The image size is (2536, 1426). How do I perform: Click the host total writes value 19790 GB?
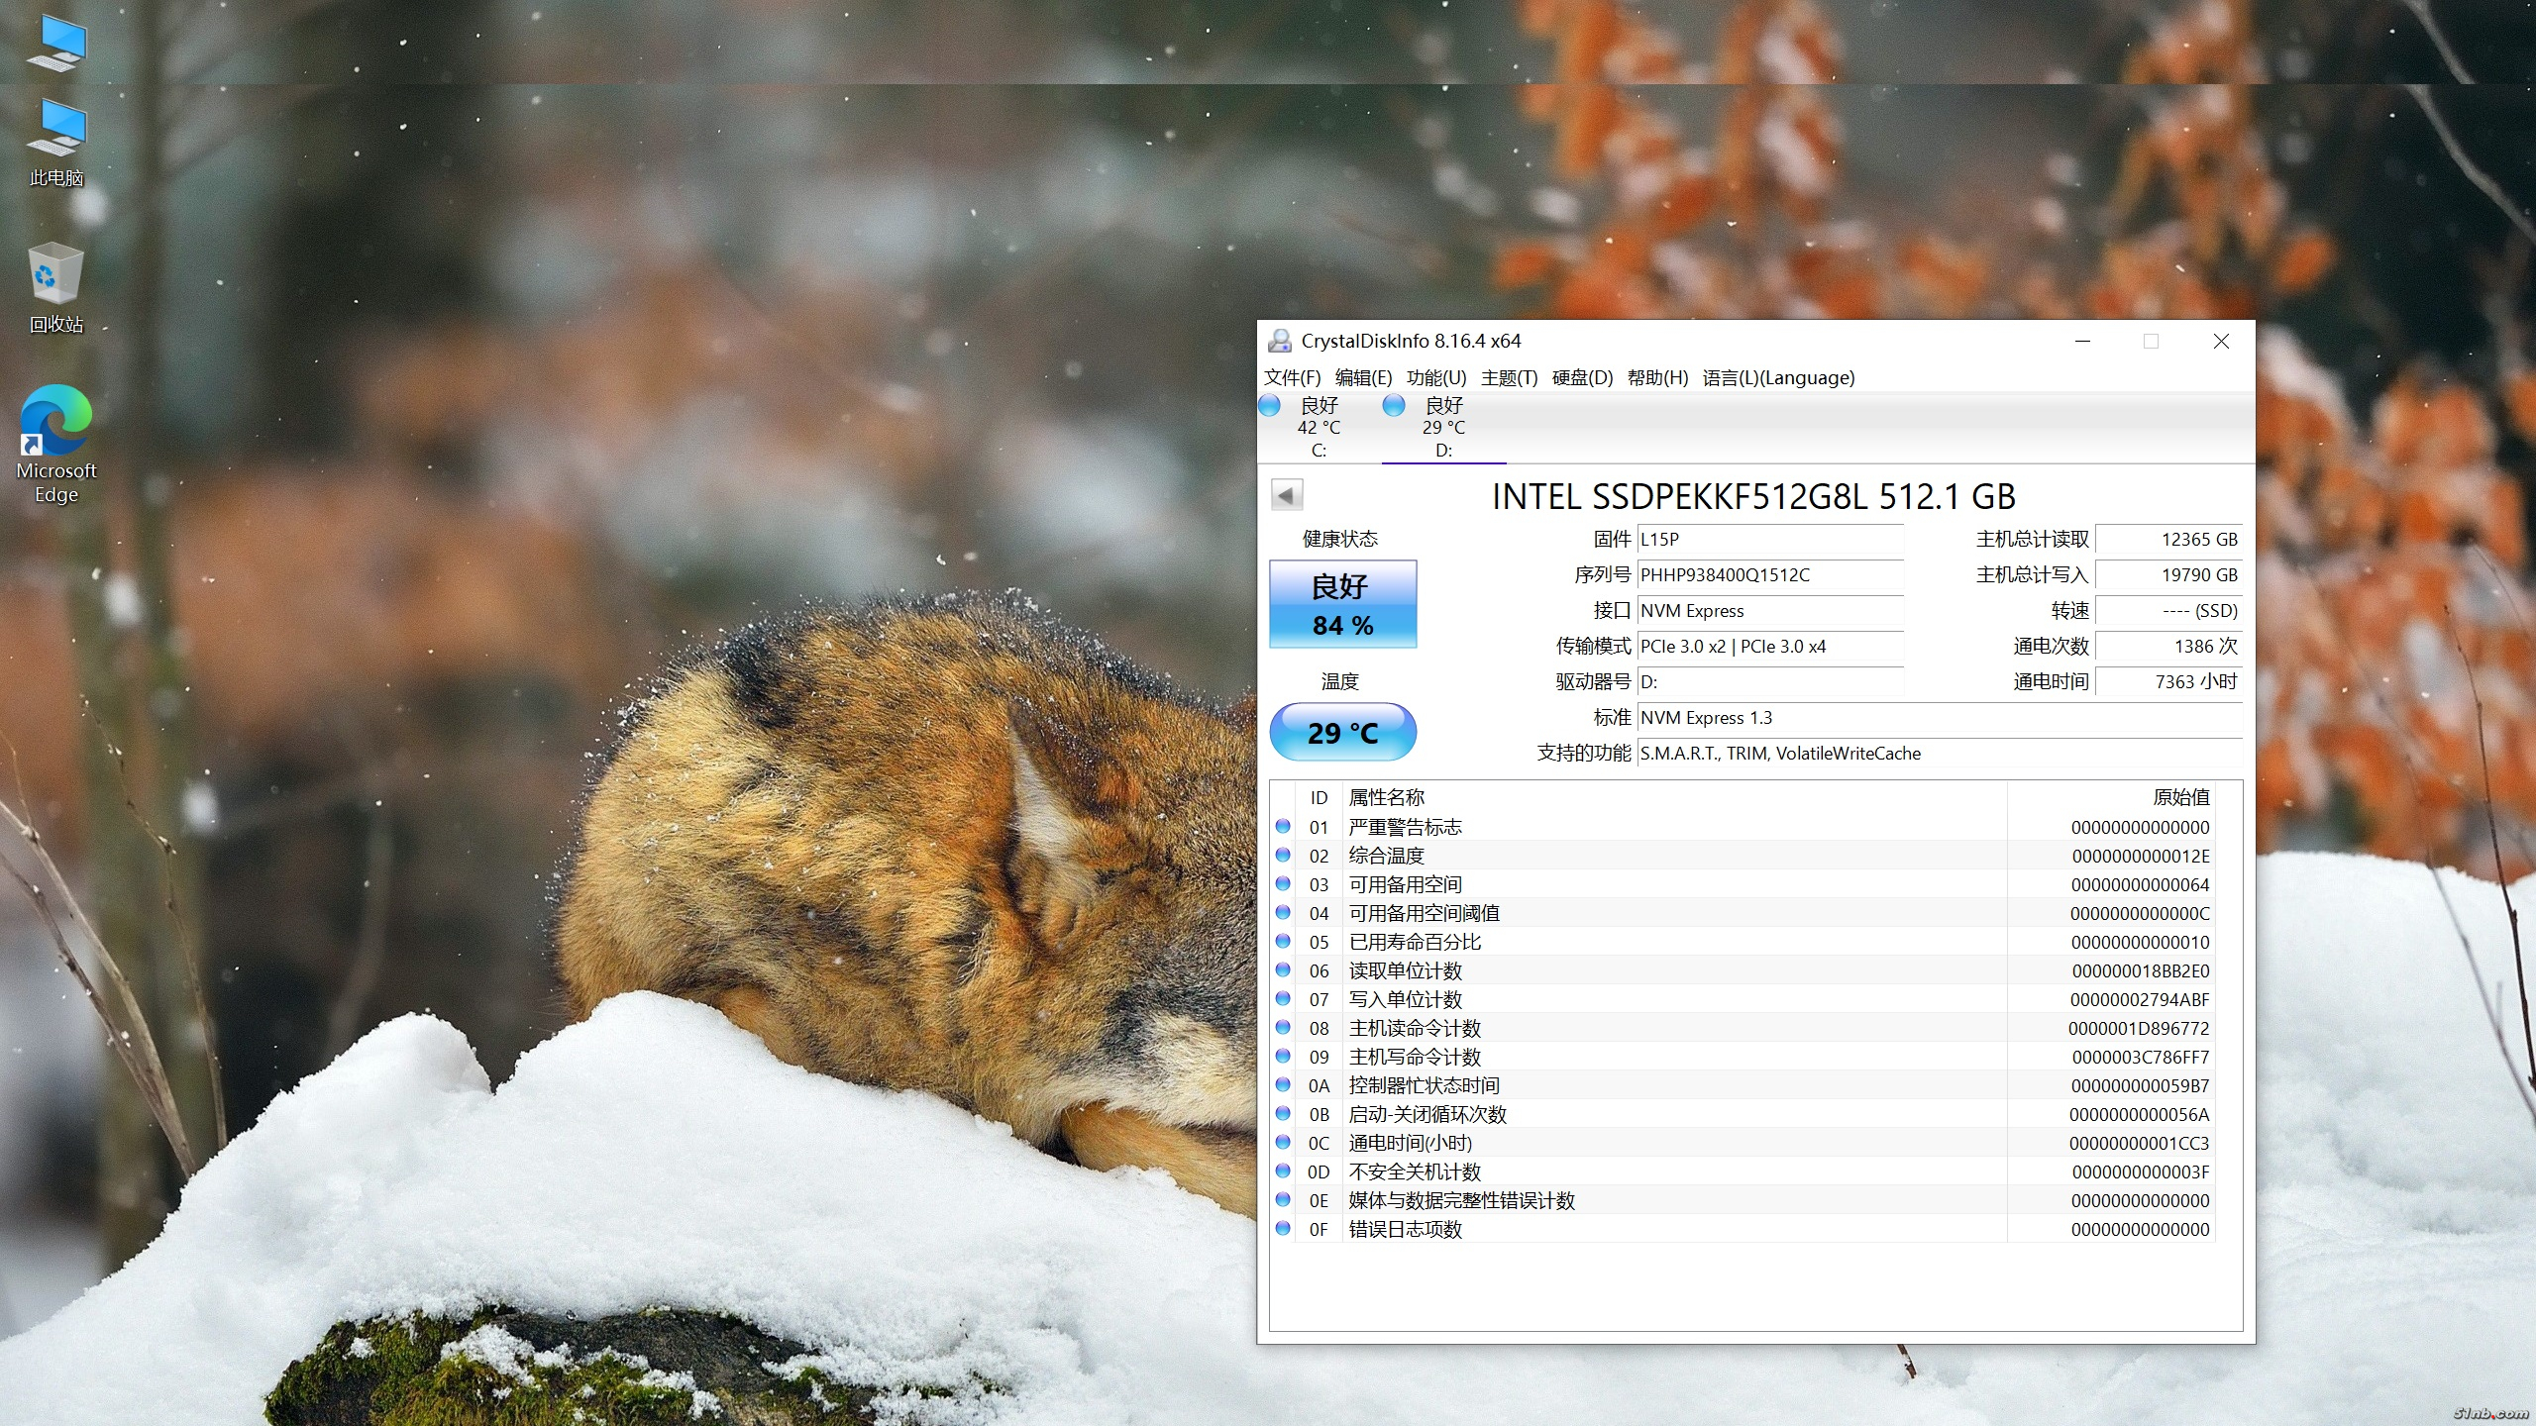pyautogui.click(x=2169, y=574)
